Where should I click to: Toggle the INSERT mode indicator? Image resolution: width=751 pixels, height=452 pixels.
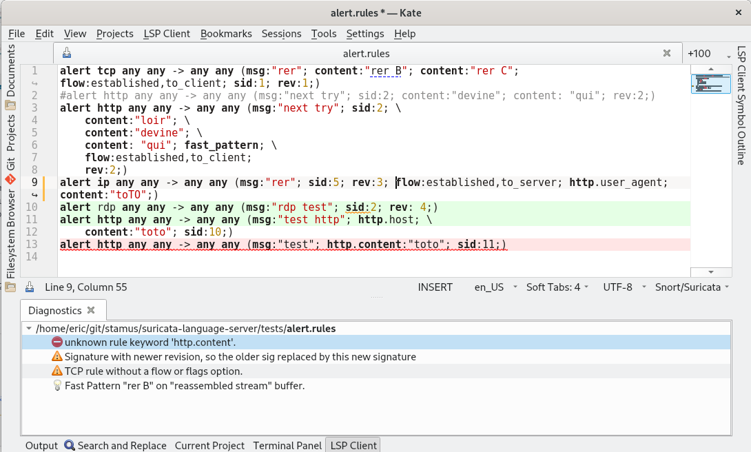(x=435, y=287)
